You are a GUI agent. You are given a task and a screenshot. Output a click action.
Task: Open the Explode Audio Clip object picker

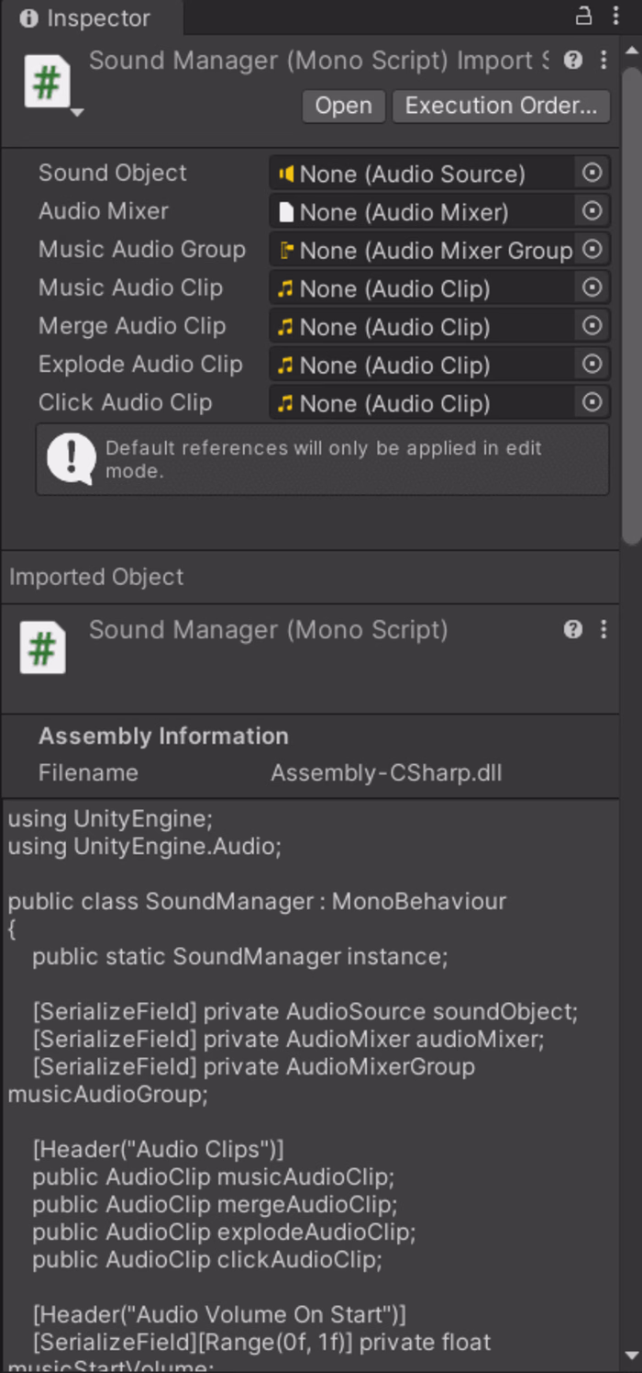pyautogui.click(x=594, y=365)
